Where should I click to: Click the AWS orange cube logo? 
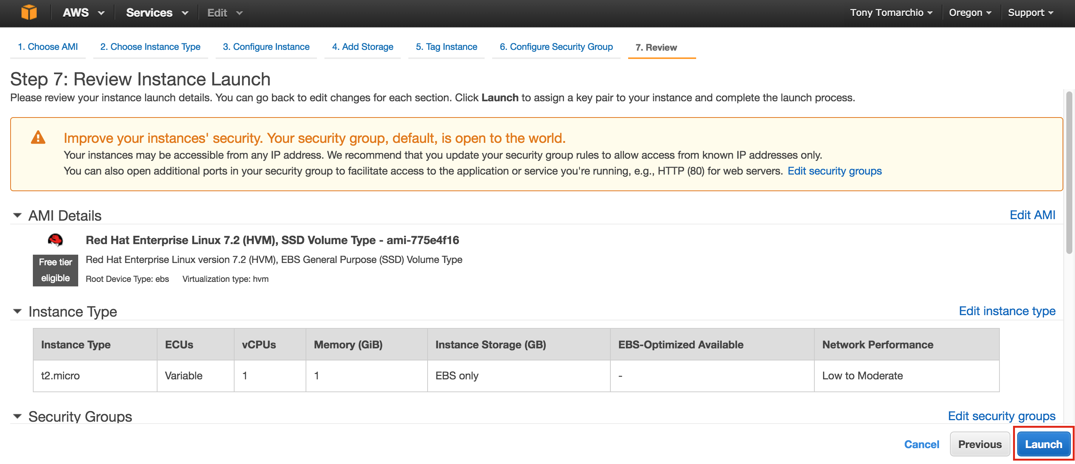click(29, 12)
